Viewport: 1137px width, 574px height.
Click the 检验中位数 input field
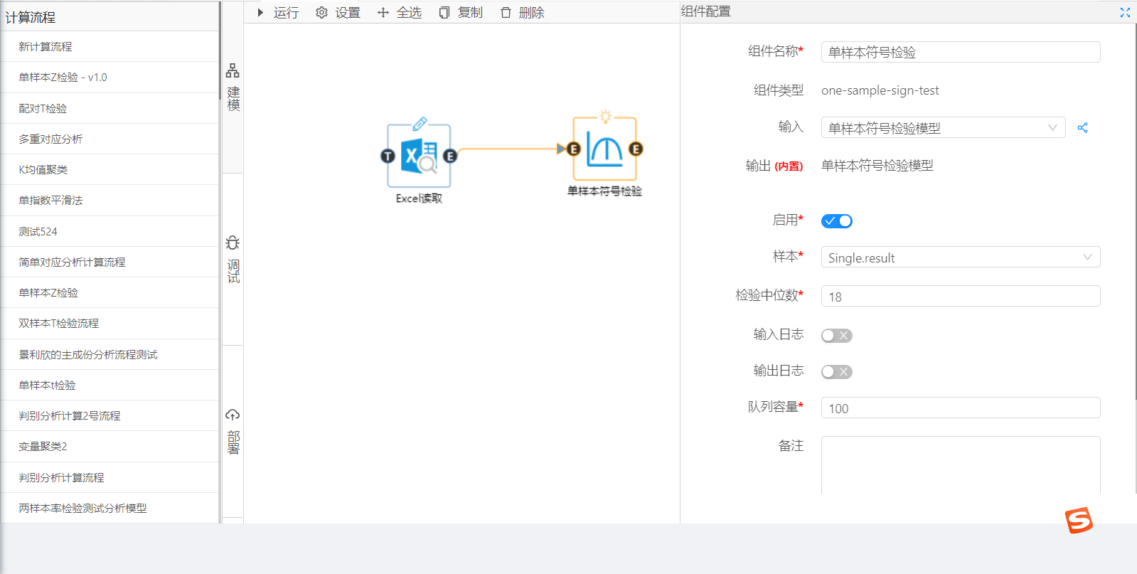coord(960,297)
